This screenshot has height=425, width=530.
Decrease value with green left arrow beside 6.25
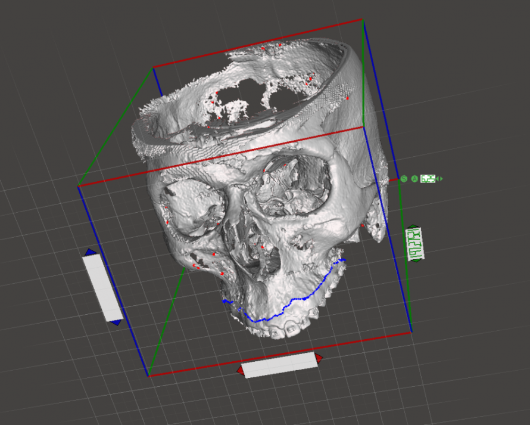438,179
